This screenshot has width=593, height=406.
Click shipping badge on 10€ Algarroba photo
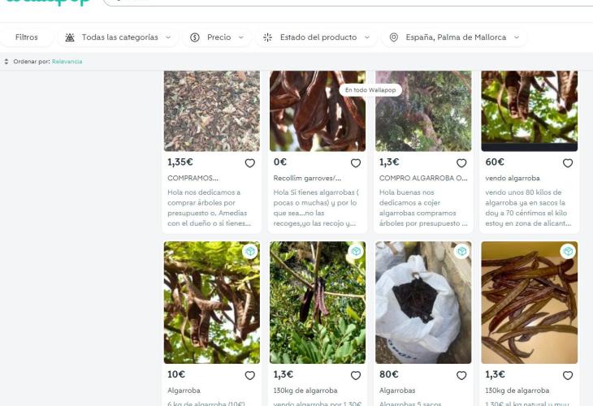point(250,252)
